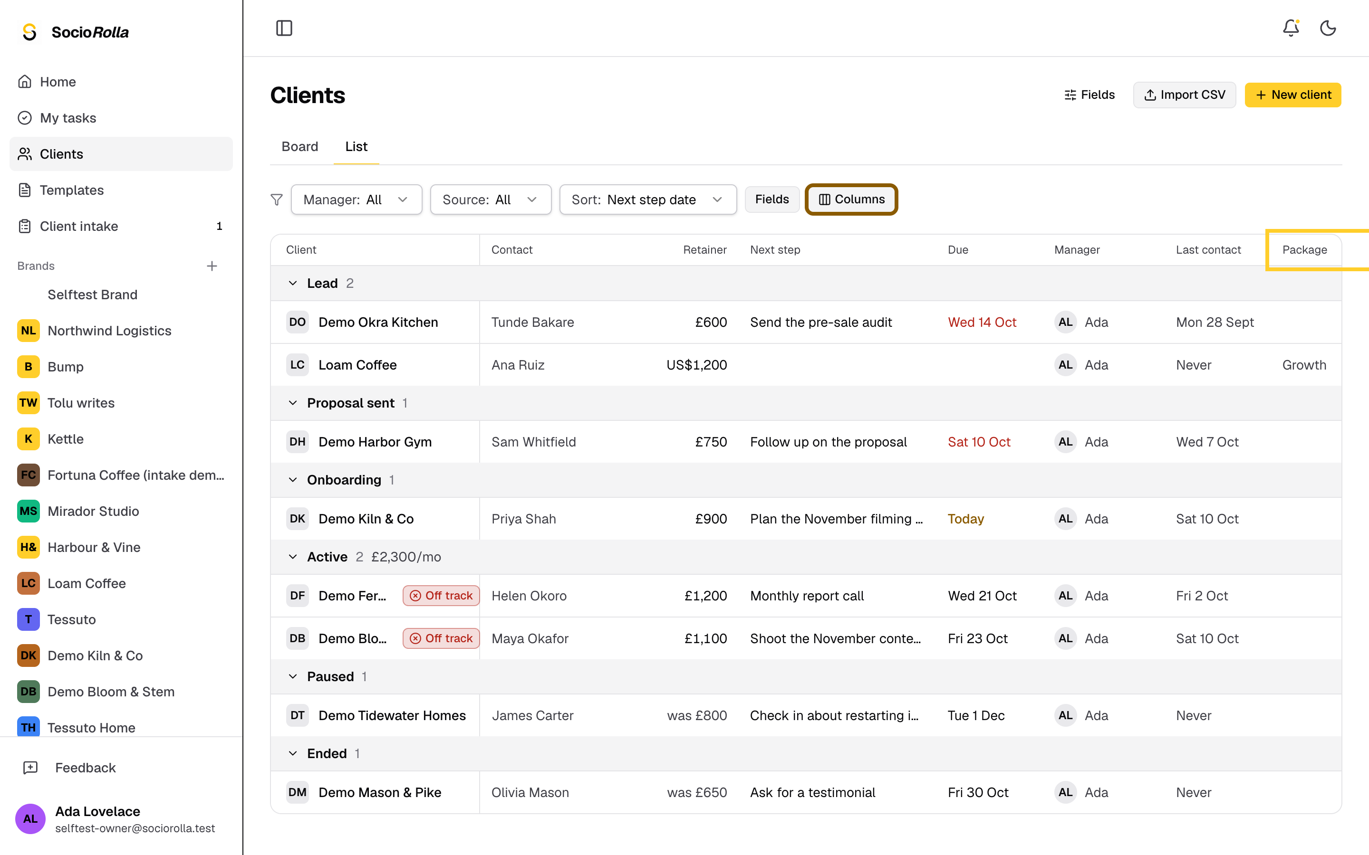This screenshot has height=855, width=1369.
Task: Add a brand with the plus icon
Action: pos(212,266)
